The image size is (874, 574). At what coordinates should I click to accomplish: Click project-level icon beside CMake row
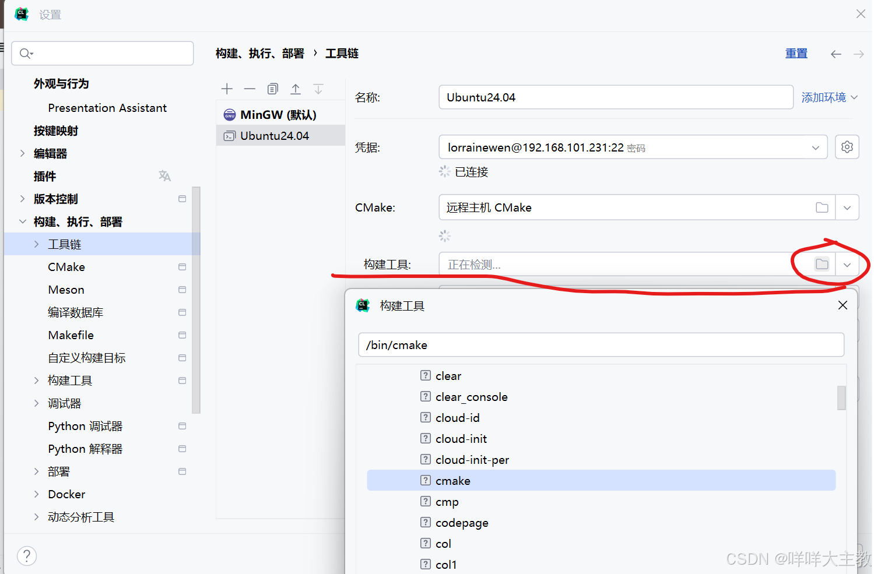182,267
